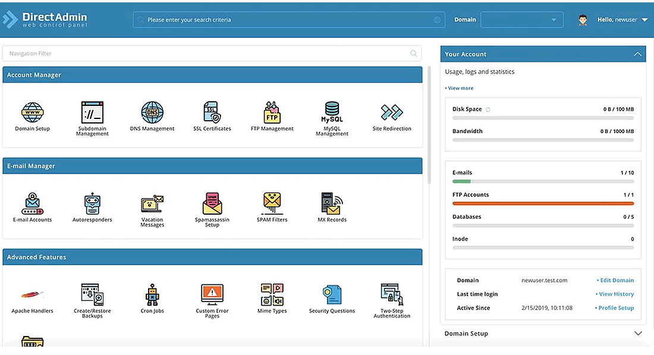654x355 pixels.
Task: Open MX Records
Action: 332,208
